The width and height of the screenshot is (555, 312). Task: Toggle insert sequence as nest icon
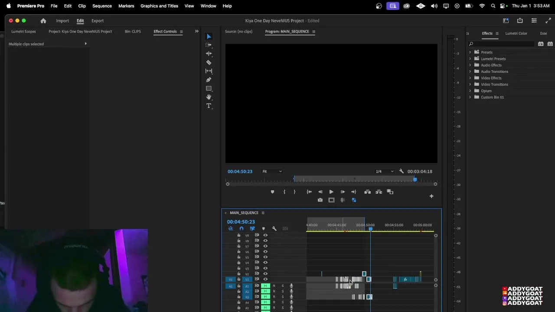(231, 229)
